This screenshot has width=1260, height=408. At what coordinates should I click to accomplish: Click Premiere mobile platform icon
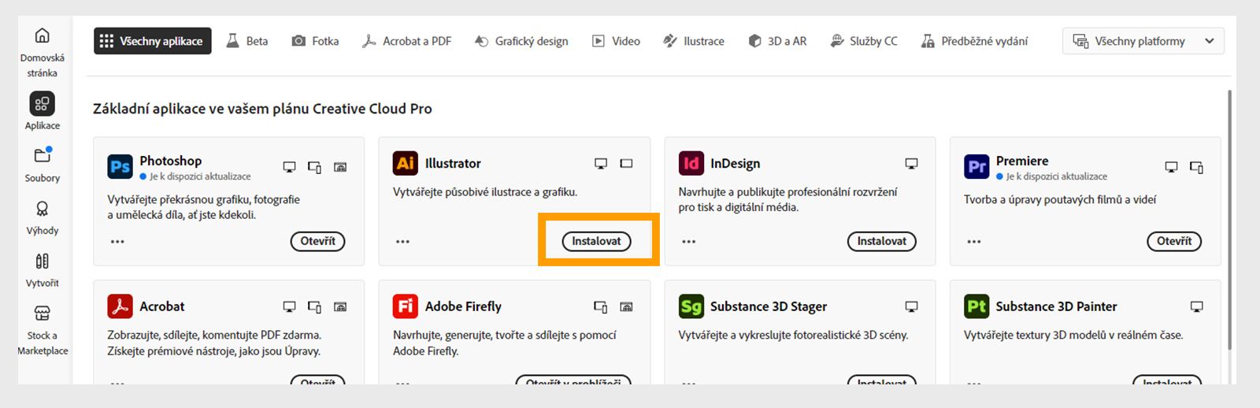pos(1196,167)
